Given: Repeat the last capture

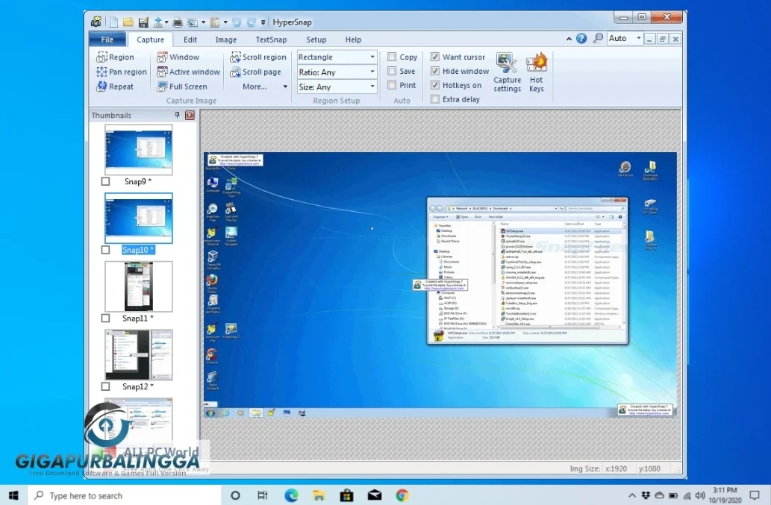Looking at the screenshot, I should pos(119,87).
